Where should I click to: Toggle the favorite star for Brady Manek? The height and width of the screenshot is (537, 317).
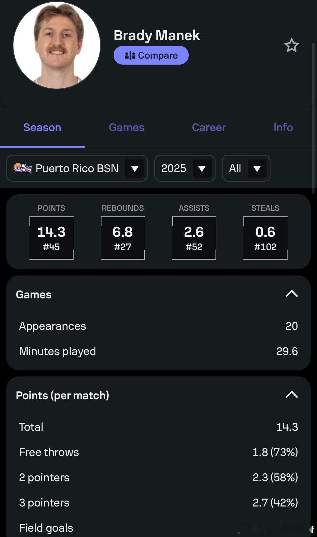pyautogui.click(x=291, y=45)
